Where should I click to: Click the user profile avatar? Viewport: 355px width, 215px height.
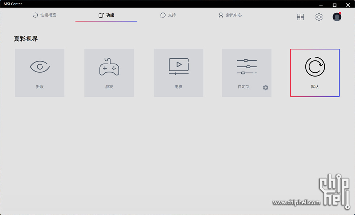[337, 17]
